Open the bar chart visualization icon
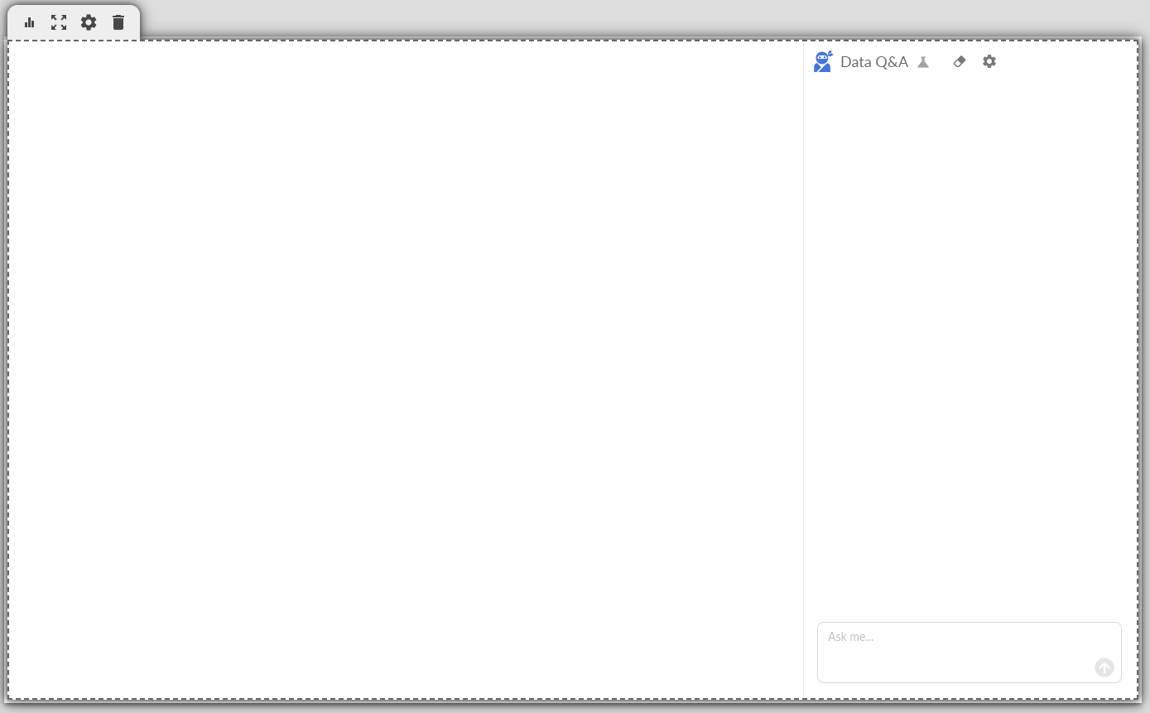Screen dimensions: 1150x713 [30, 22]
